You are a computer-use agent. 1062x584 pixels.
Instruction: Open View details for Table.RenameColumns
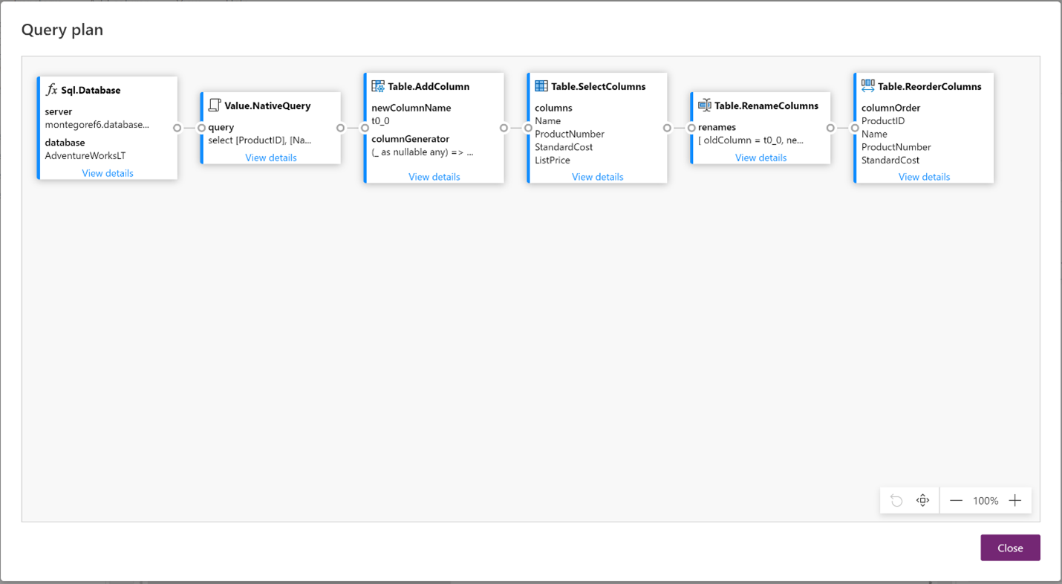point(760,157)
